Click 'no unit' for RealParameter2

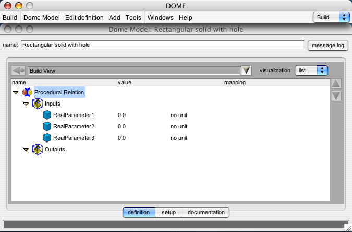(x=179, y=126)
